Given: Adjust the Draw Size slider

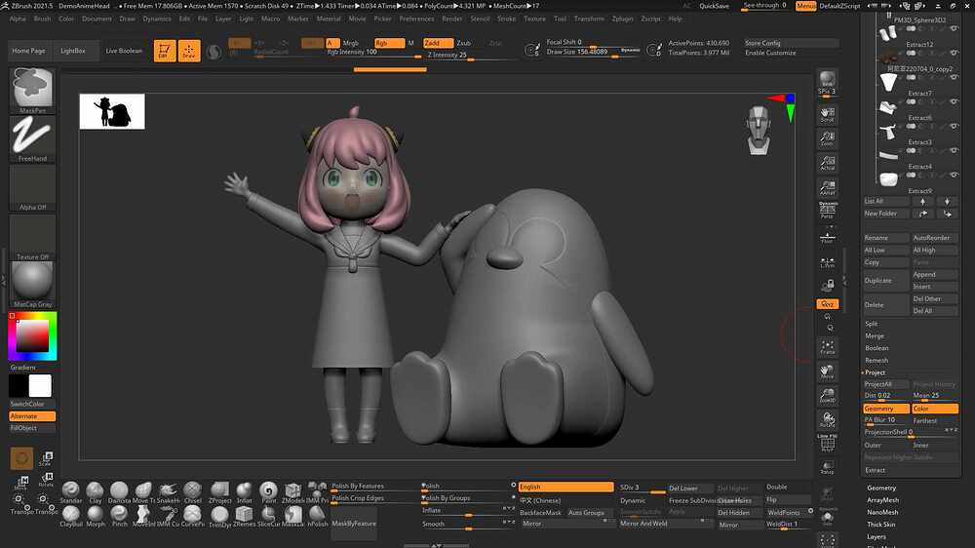Looking at the screenshot, I should [x=593, y=52].
